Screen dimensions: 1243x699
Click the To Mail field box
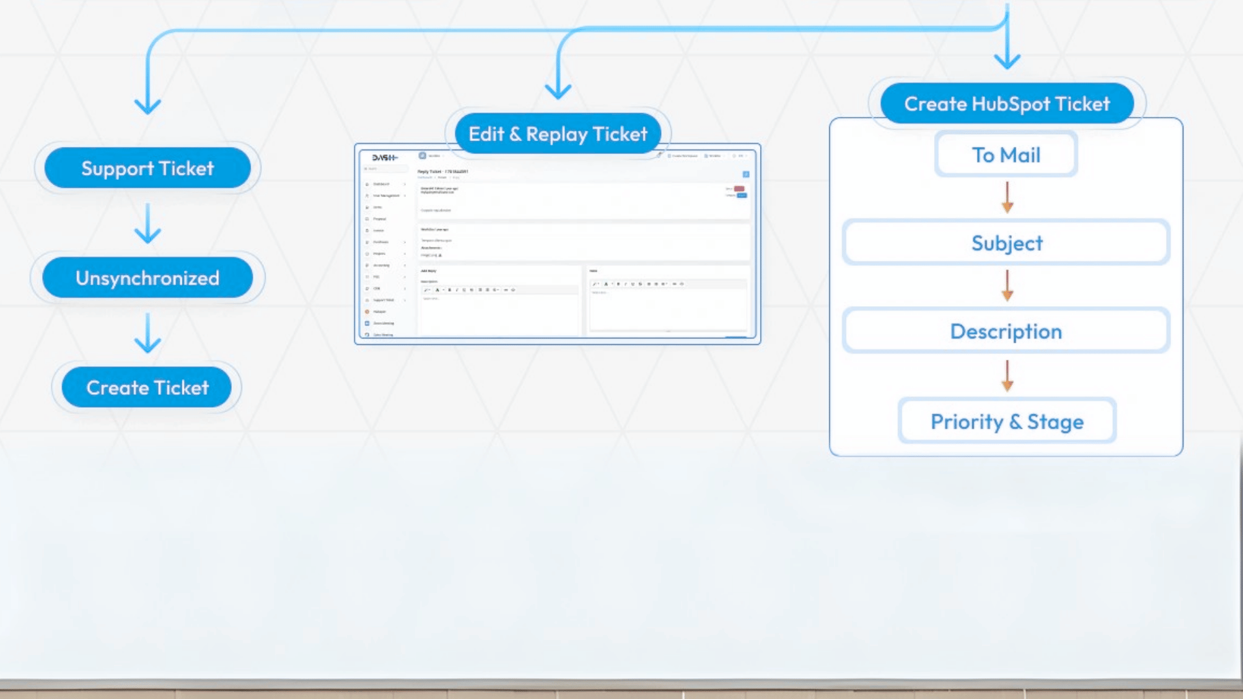[1005, 155]
